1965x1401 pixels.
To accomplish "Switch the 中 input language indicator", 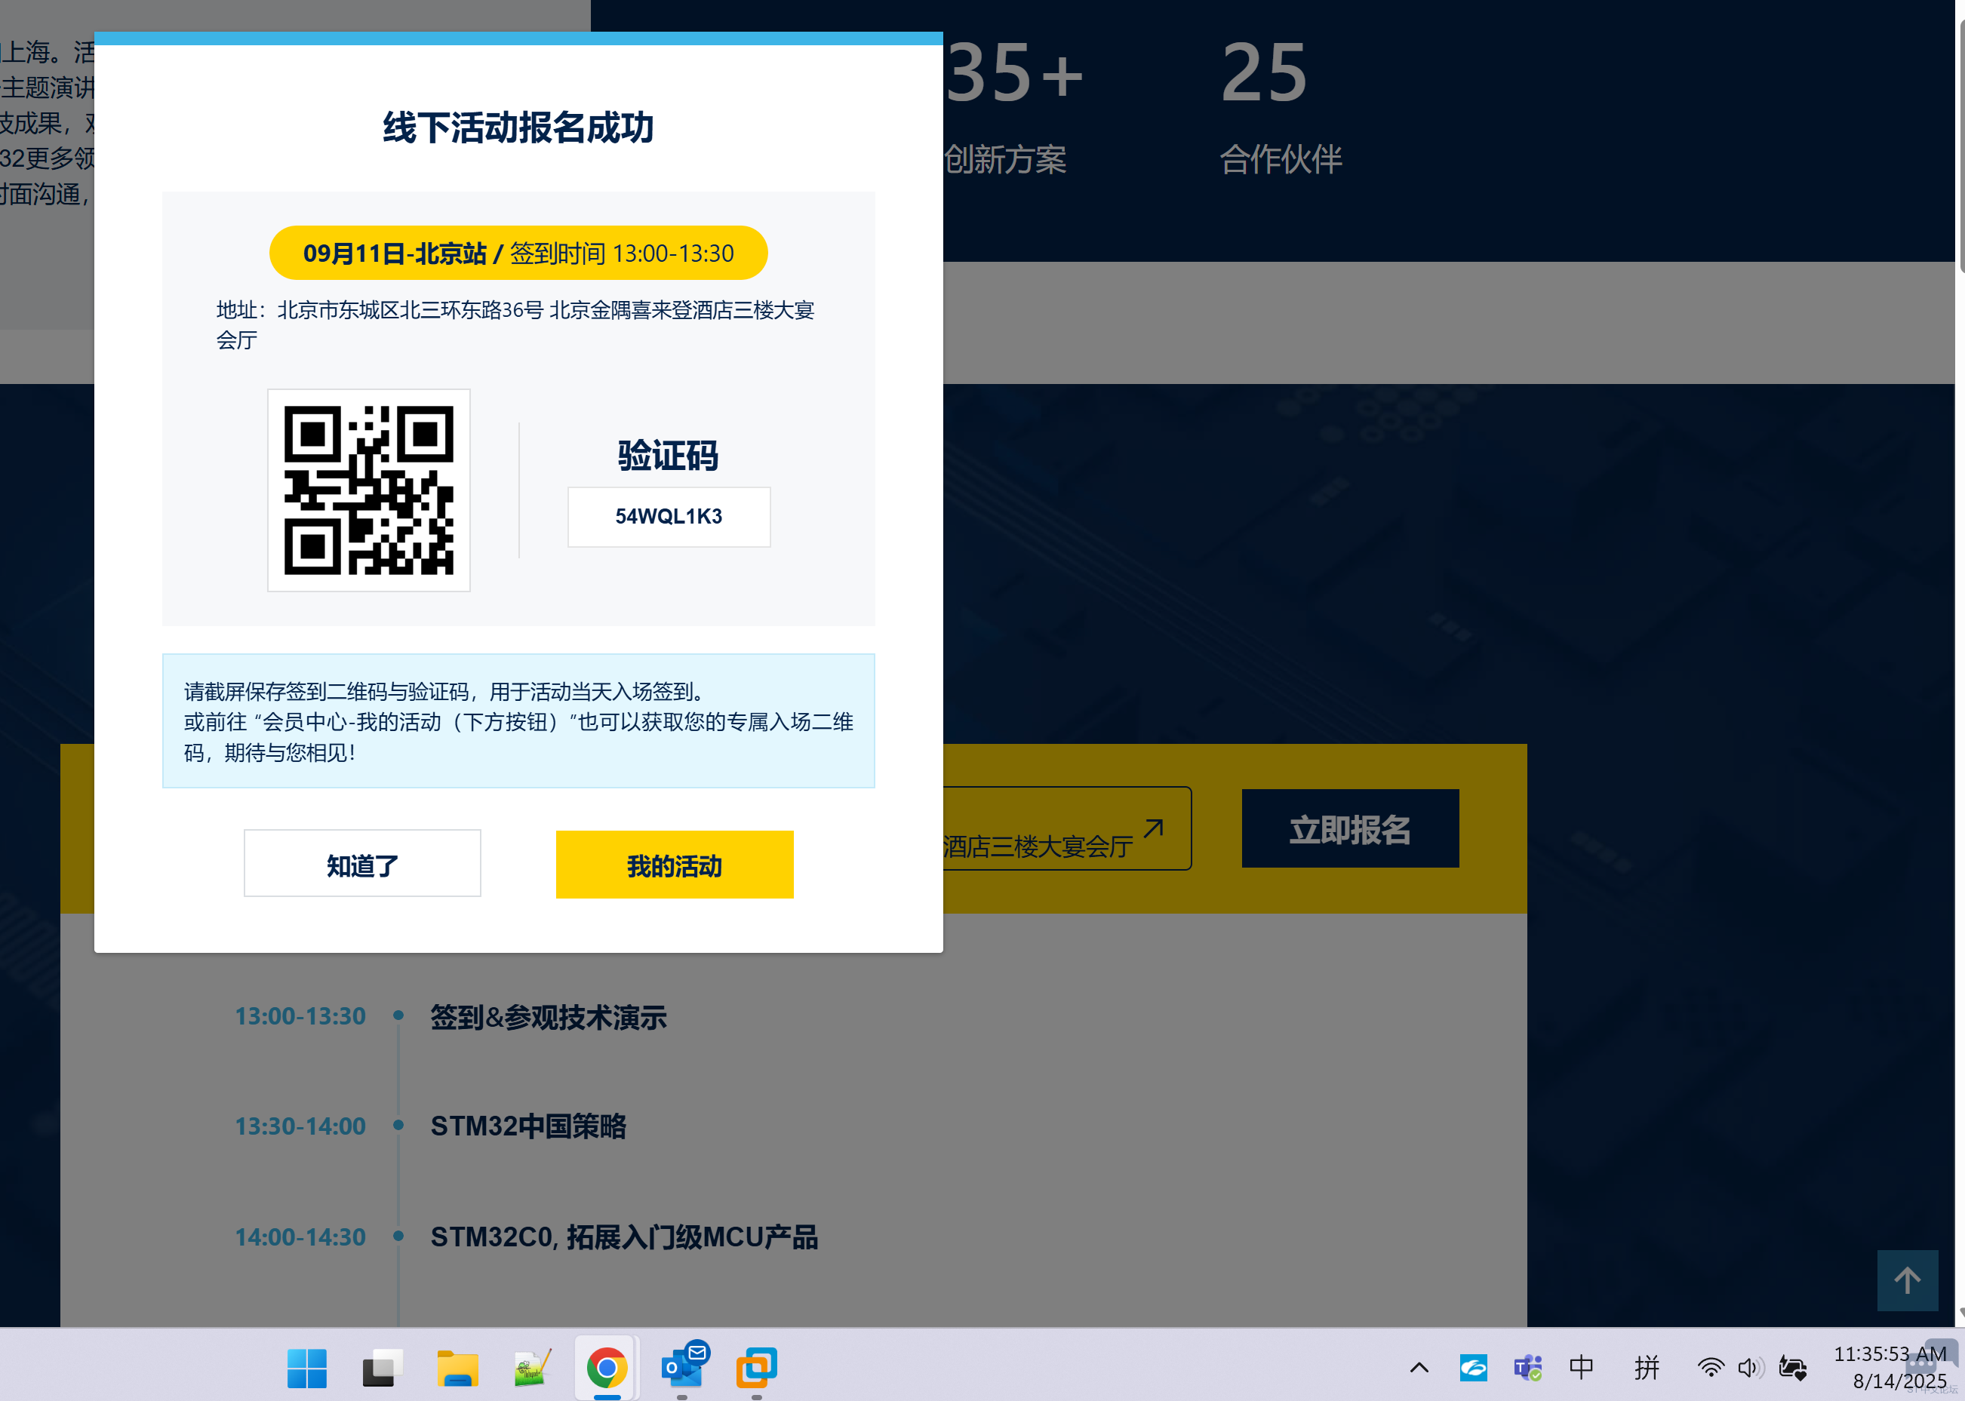I will tap(1581, 1367).
